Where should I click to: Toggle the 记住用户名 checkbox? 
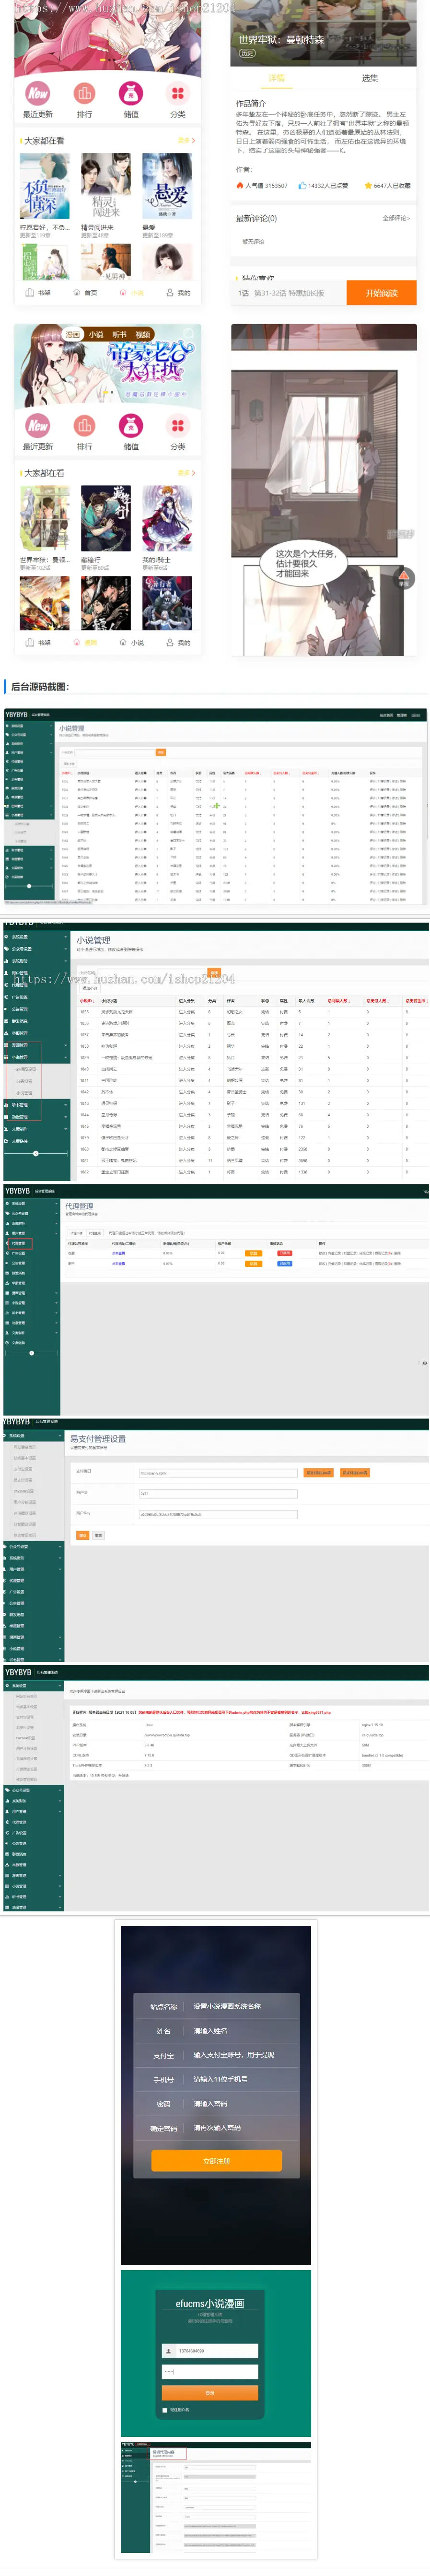pos(165,2410)
